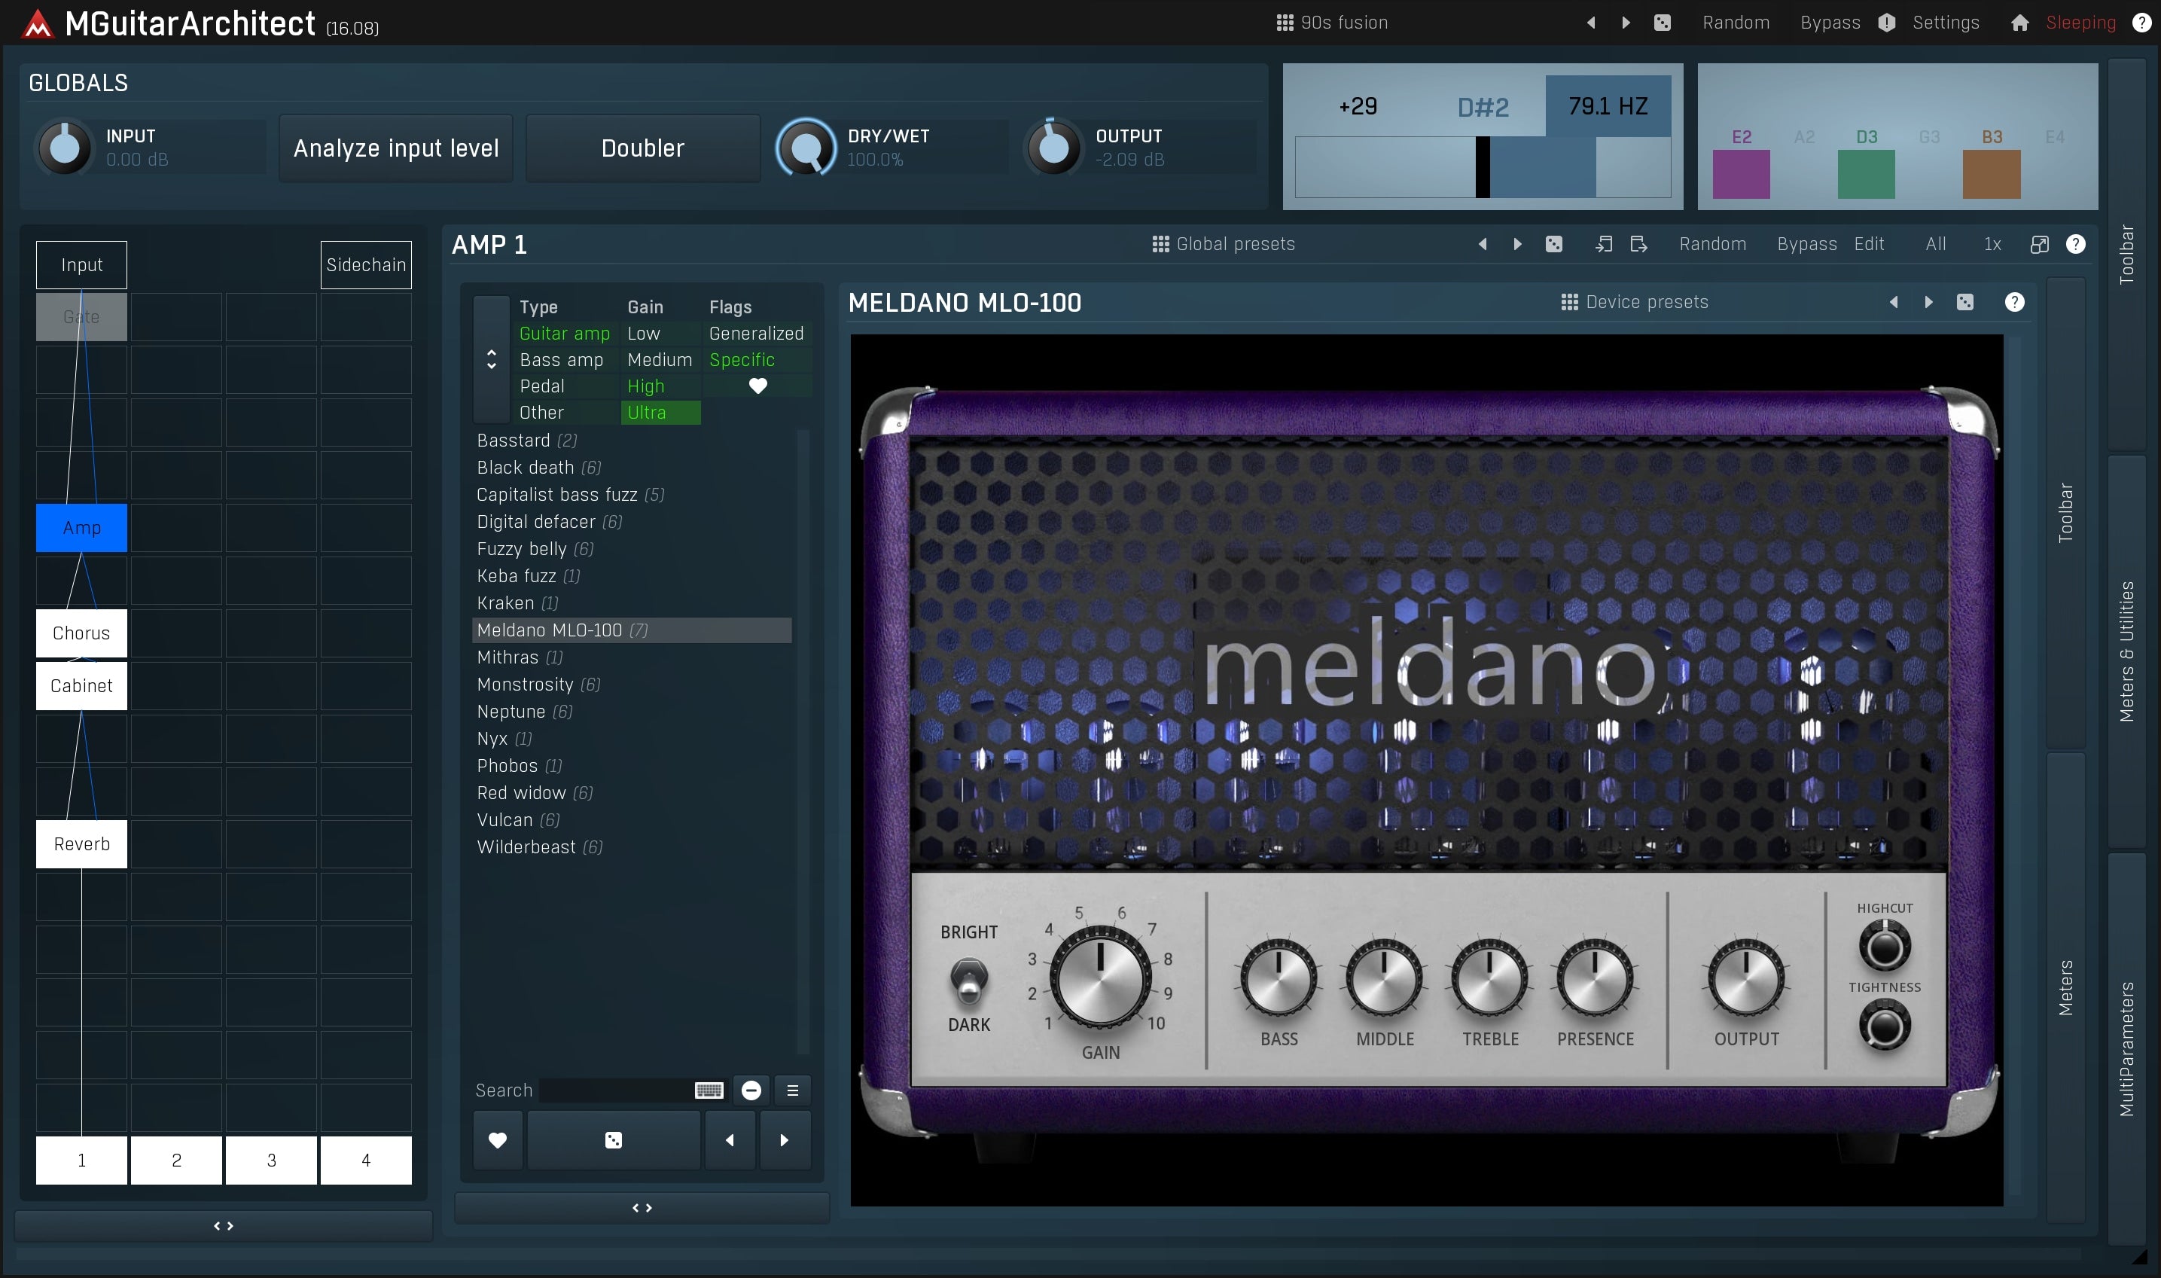Click next preset arrow in AMP 1 header
This screenshot has width=2161, height=1278.
tap(1517, 245)
